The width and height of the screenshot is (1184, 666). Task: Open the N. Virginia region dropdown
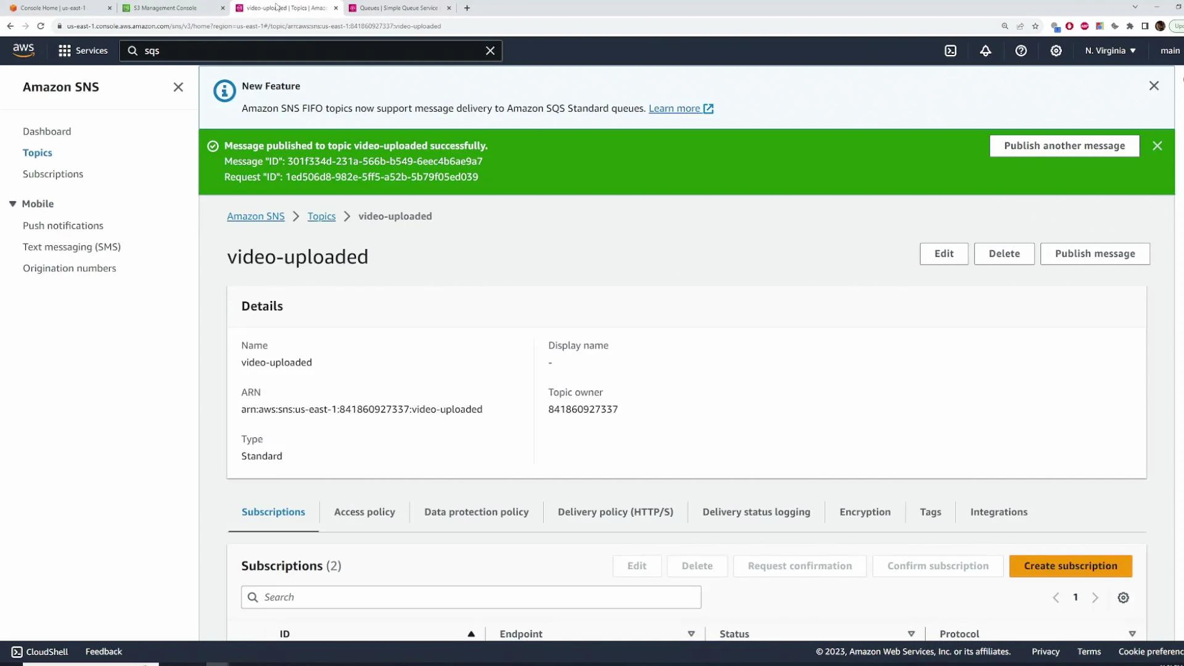click(1109, 51)
